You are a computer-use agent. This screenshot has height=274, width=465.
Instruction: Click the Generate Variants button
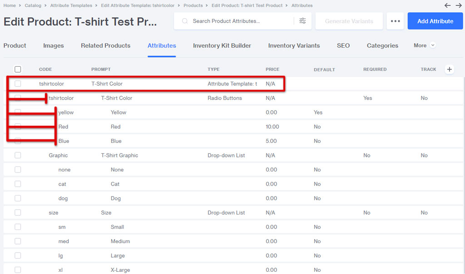(x=349, y=21)
